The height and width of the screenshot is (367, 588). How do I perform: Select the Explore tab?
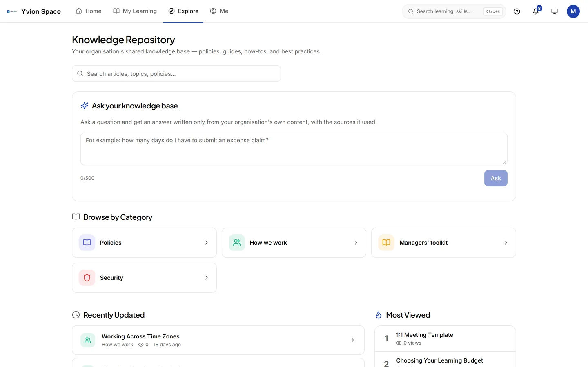183,11
